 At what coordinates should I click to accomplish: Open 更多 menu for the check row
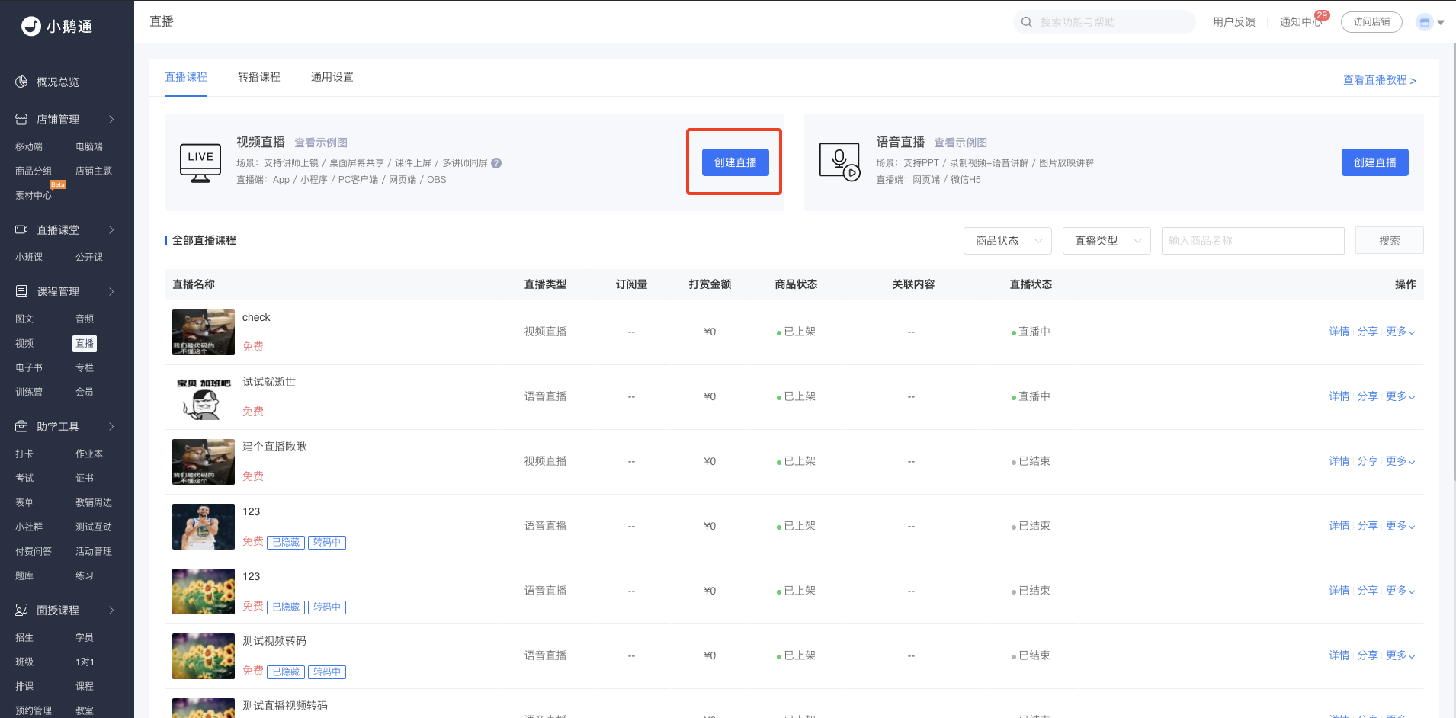pyautogui.click(x=1400, y=332)
